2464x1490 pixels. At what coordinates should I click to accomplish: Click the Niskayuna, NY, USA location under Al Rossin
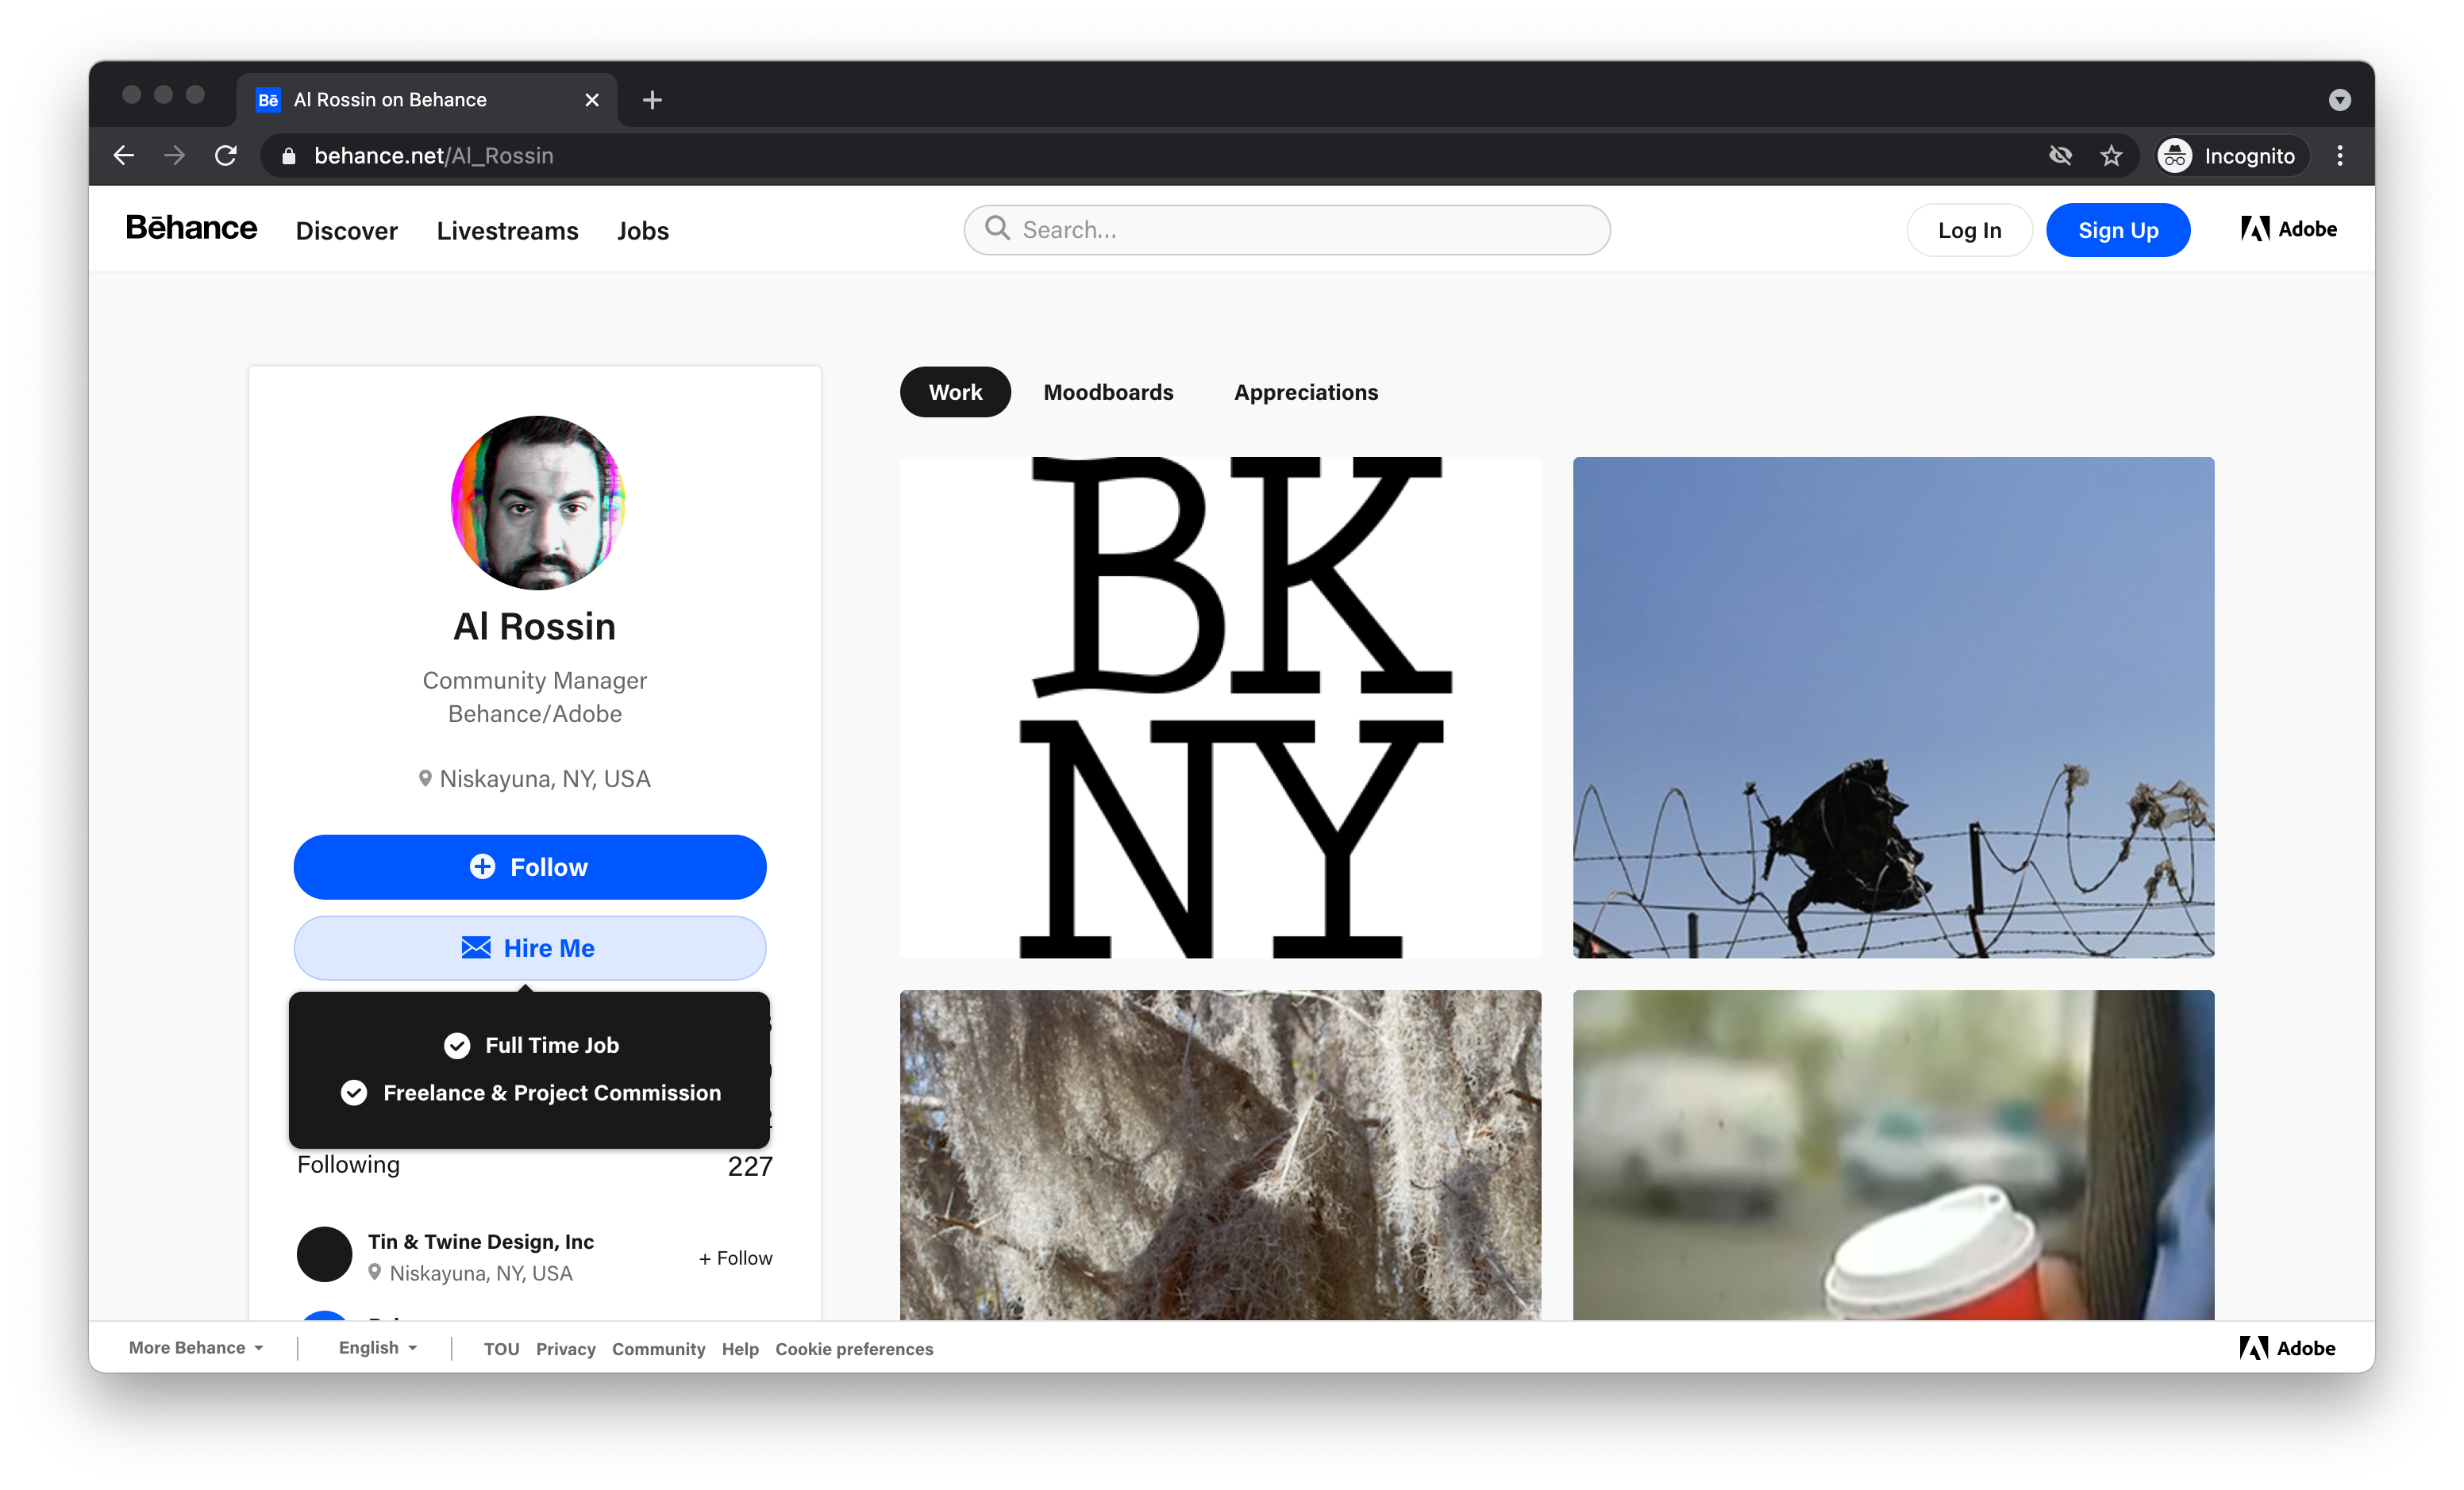tap(534, 778)
